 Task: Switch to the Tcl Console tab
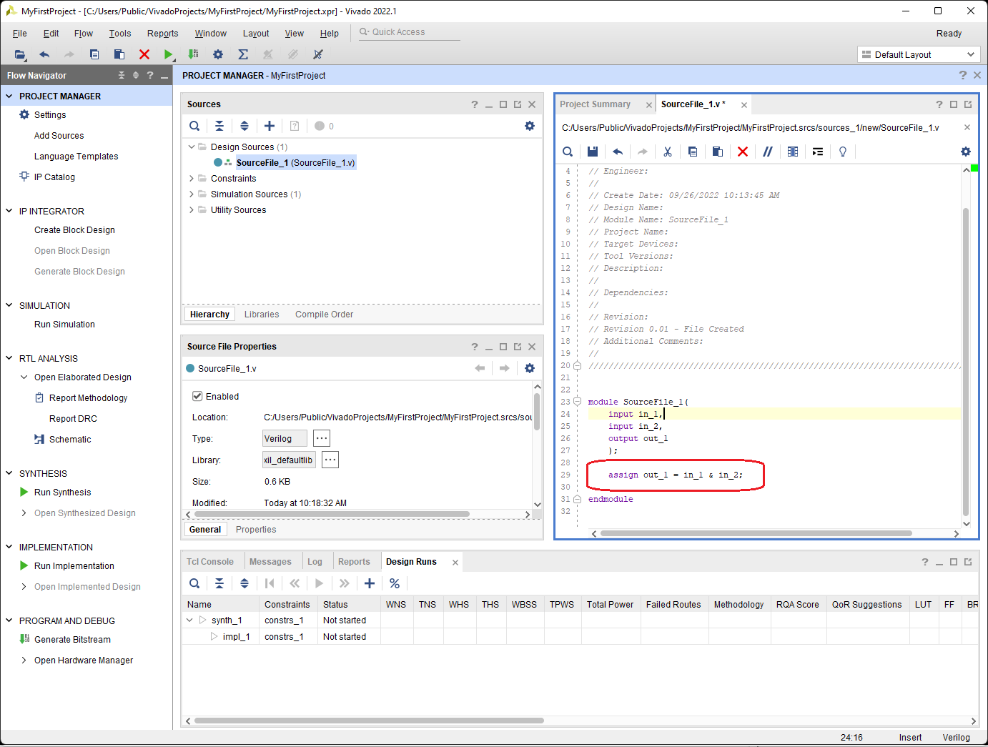click(210, 562)
